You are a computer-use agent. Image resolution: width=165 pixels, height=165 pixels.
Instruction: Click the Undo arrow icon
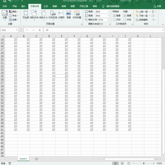click(x=10, y=1)
